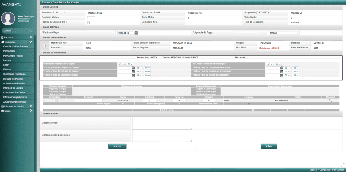Click the sidebar search magnifier icon
The image size is (346, 172).
pyautogui.click(x=30, y=30)
